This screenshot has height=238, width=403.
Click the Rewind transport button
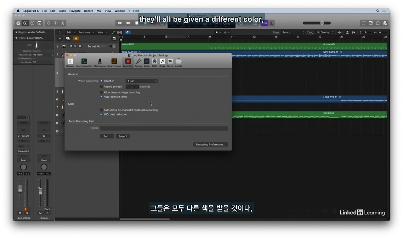(x=120, y=23)
